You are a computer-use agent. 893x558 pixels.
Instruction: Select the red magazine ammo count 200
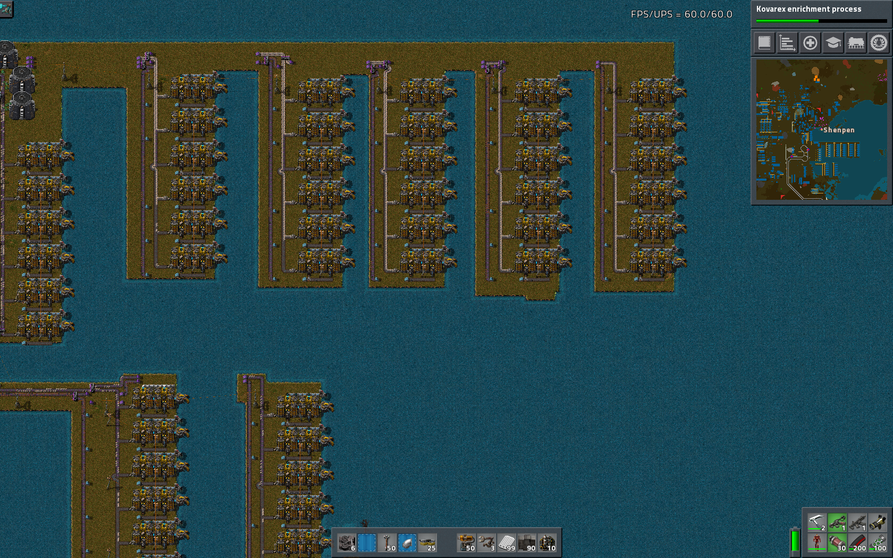point(857,543)
